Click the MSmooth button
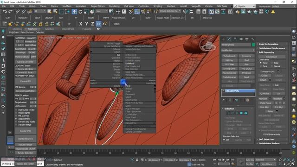Image resolution: width=297 pixels, height=167 pixels. tap(263, 99)
